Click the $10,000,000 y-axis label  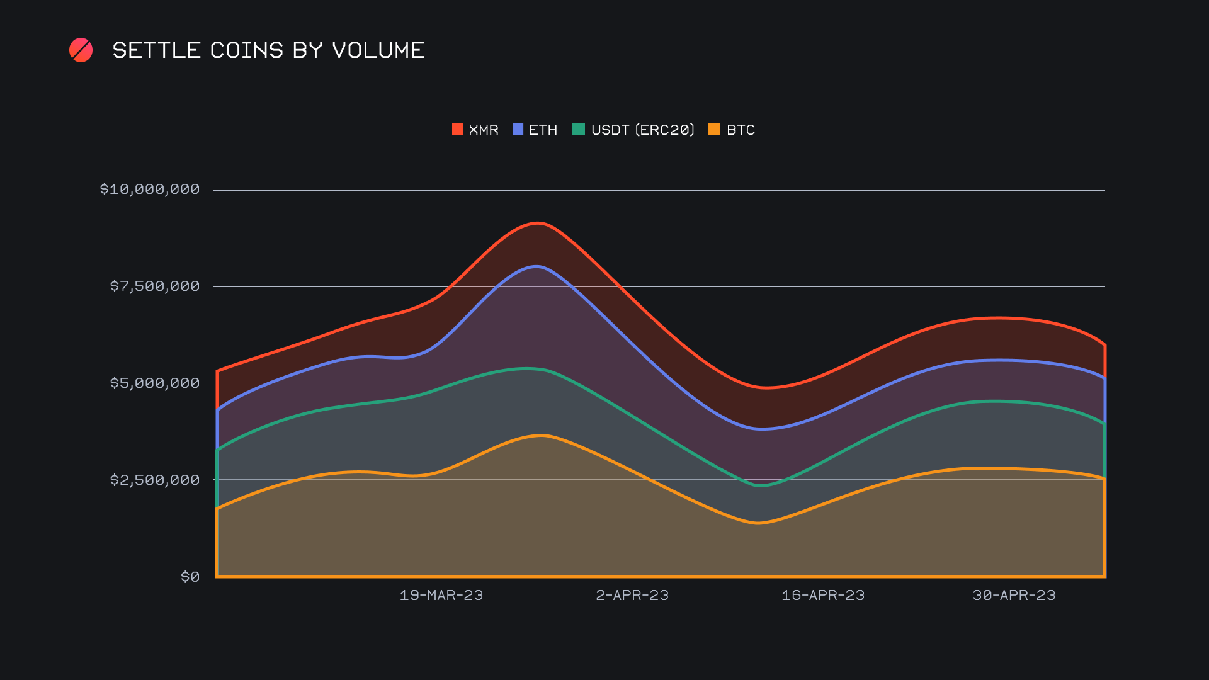[150, 190]
